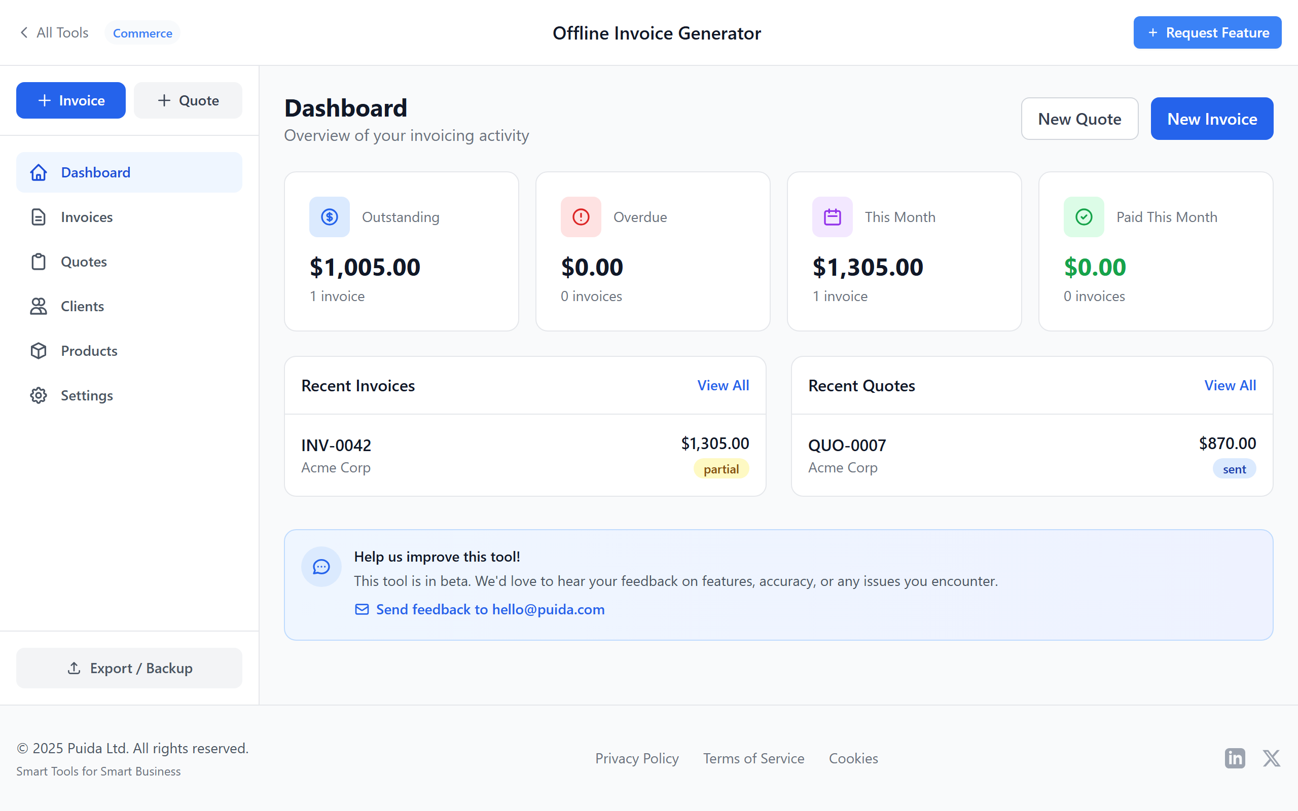Click the Quotes clipboard icon

click(38, 261)
